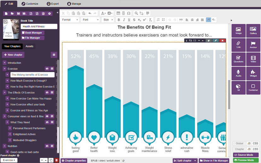Show widget info with the i icon

187,41
